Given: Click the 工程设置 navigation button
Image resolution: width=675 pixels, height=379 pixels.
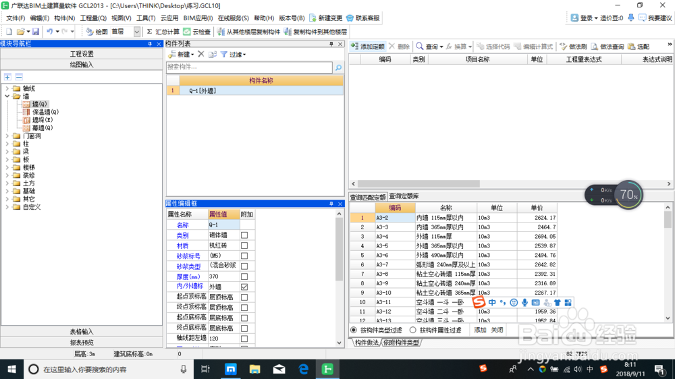Looking at the screenshot, I should point(82,54).
